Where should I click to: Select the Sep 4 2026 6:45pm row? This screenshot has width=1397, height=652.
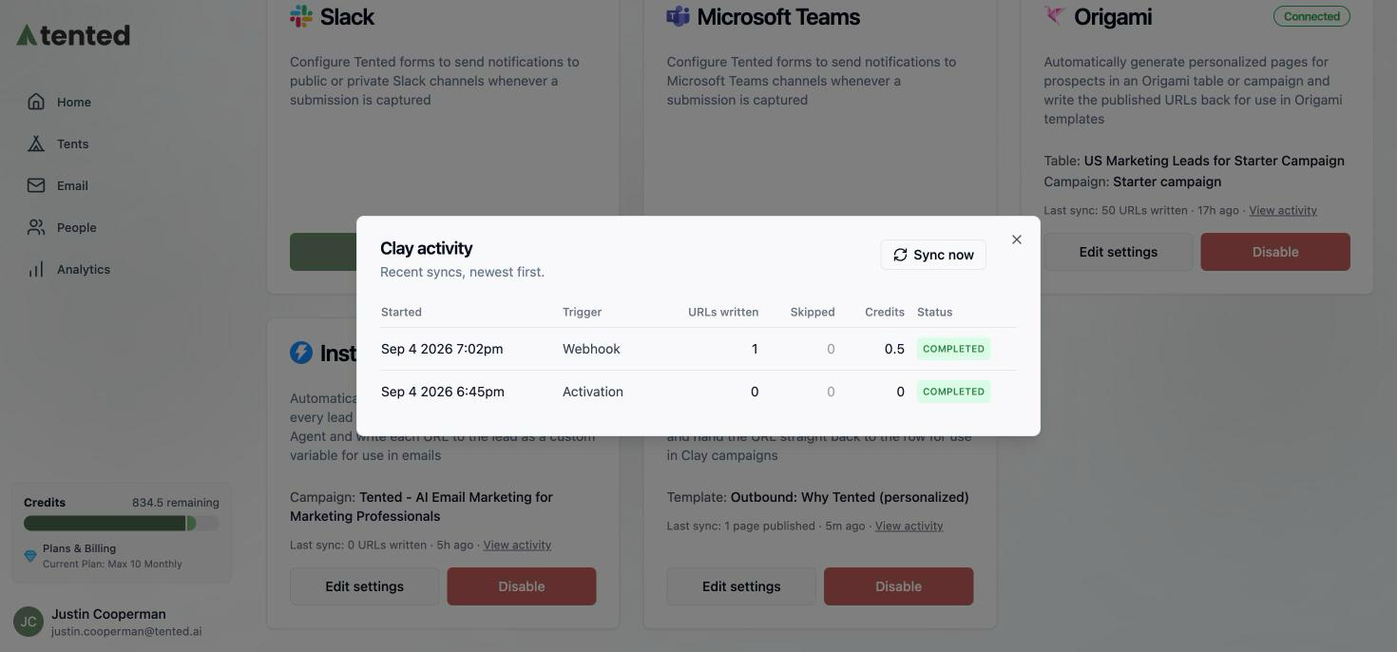click(x=698, y=392)
